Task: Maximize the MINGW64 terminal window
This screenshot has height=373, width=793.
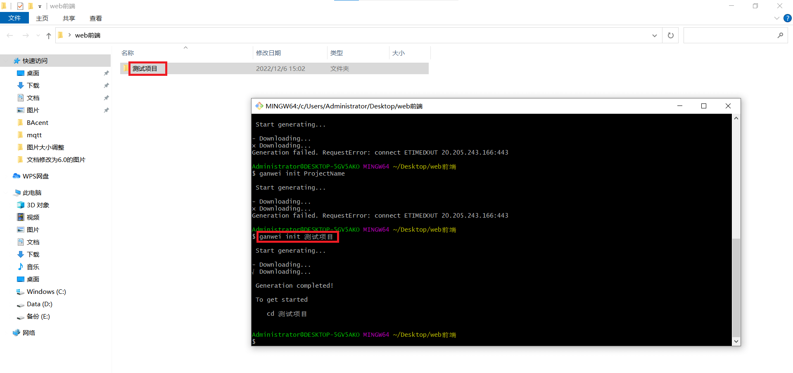Action: click(x=704, y=106)
